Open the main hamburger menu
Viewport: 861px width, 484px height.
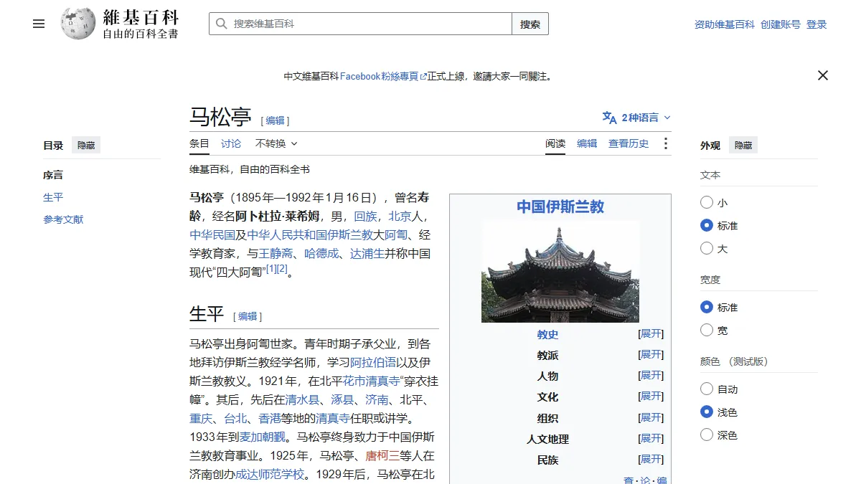39,24
